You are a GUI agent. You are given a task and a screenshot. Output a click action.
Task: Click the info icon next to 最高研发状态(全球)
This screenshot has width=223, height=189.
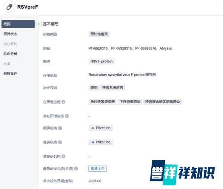76,168
